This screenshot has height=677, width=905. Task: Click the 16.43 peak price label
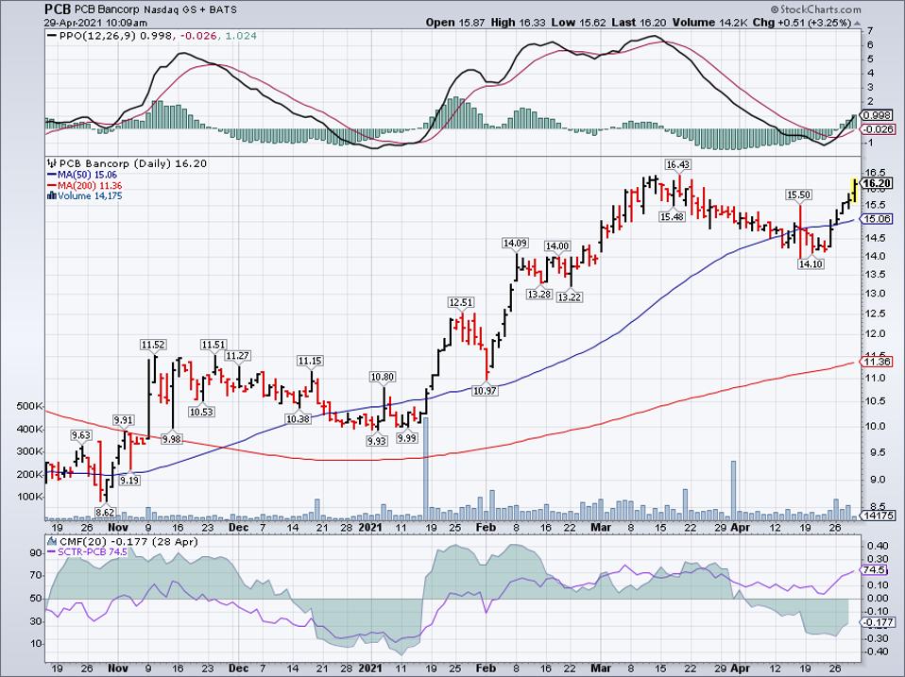tap(677, 164)
